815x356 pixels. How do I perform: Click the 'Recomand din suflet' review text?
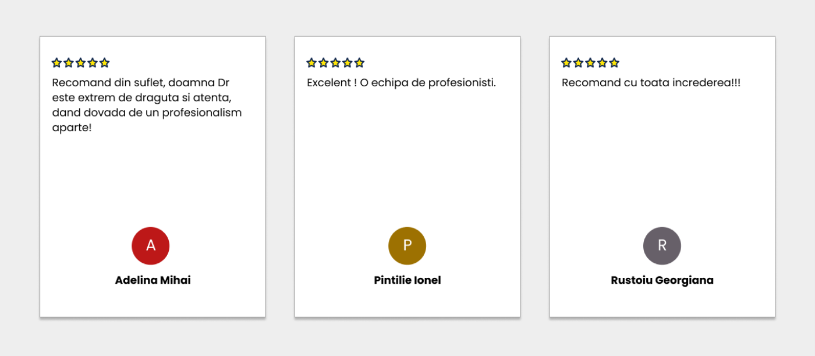point(147,105)
